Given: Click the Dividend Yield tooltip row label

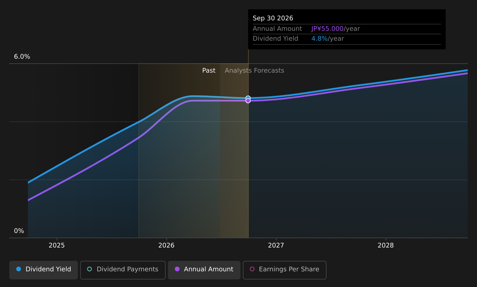Looking at the screenshot, I should pyautogui.click(x=275, y=39).
